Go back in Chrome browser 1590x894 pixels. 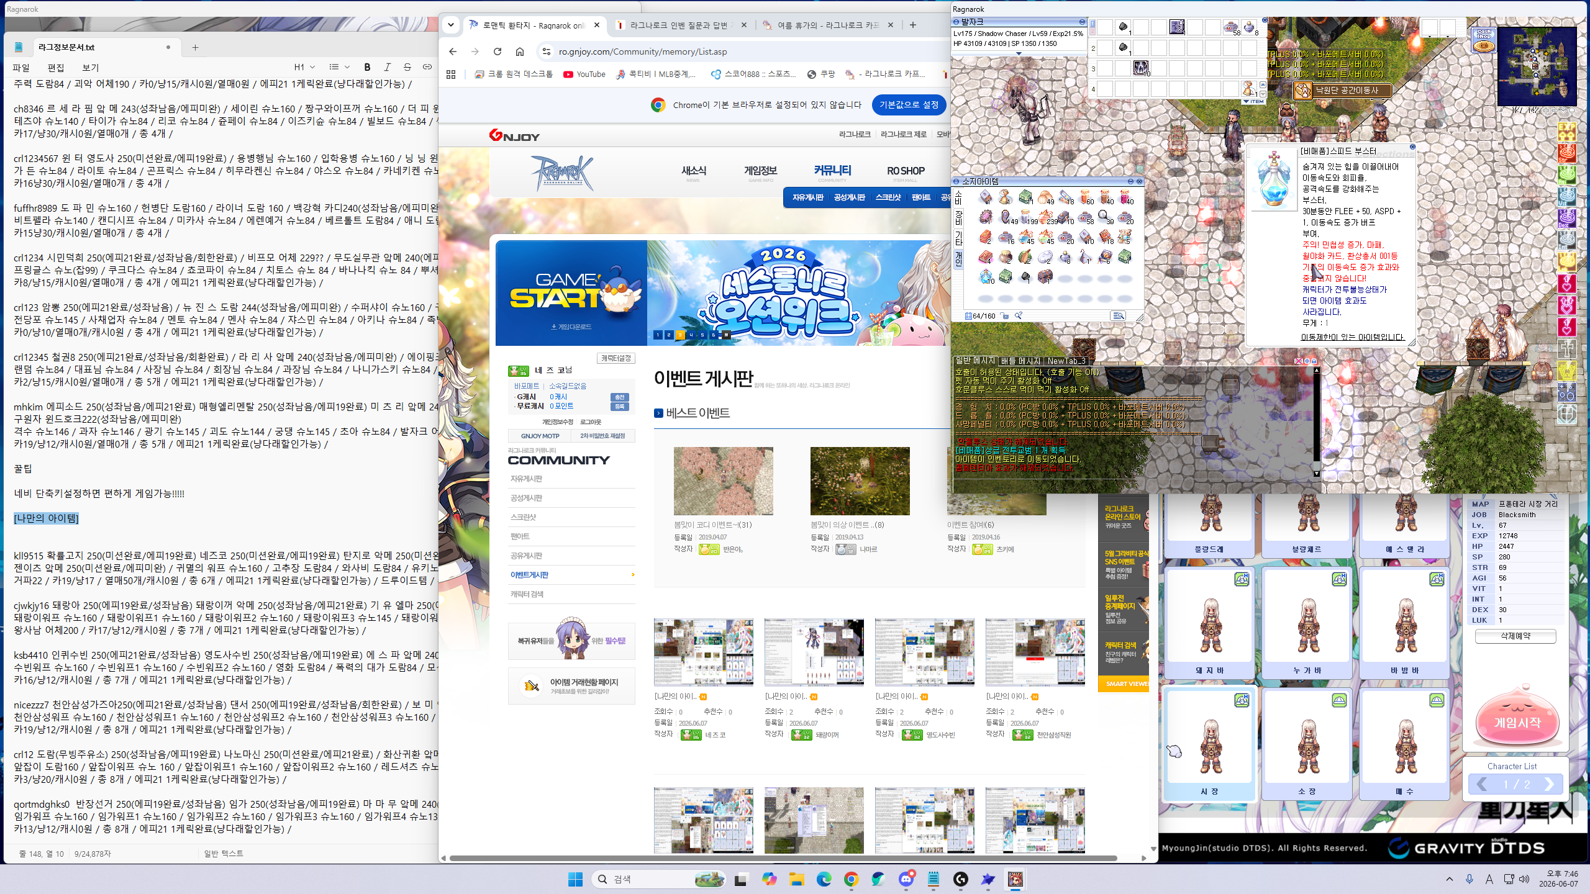(x=453, y=52)
